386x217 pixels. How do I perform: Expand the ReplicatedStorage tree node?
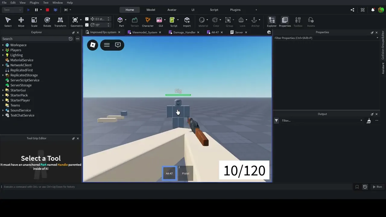[x=3, y=75]
